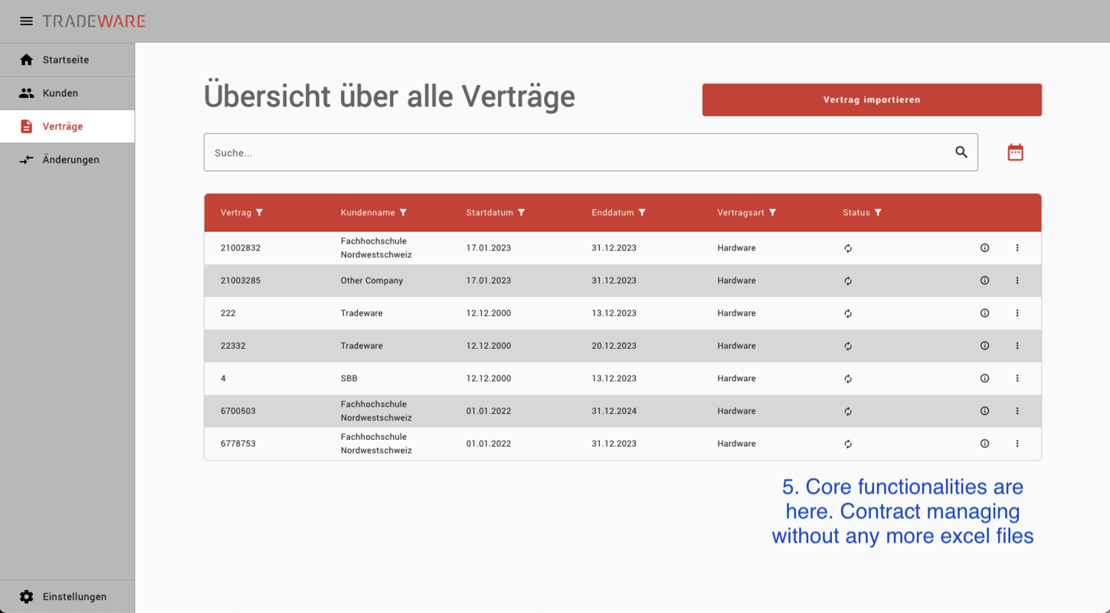Select the Other Company customer cell

(372, 280)
